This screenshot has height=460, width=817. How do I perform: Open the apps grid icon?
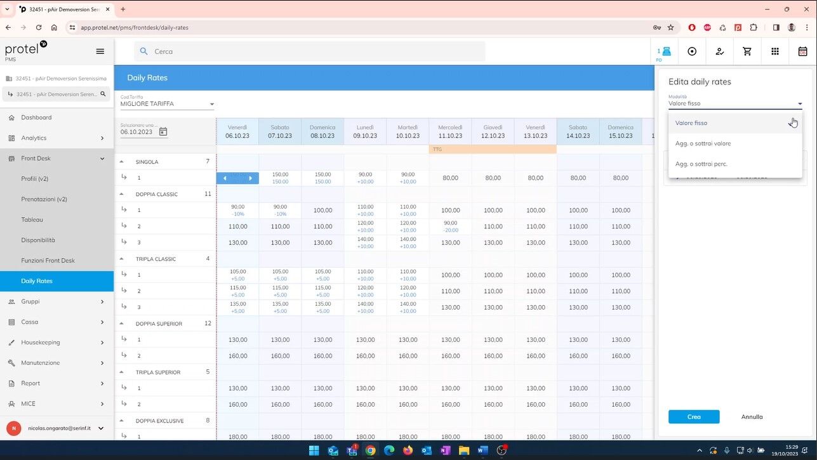click(775, 51)
